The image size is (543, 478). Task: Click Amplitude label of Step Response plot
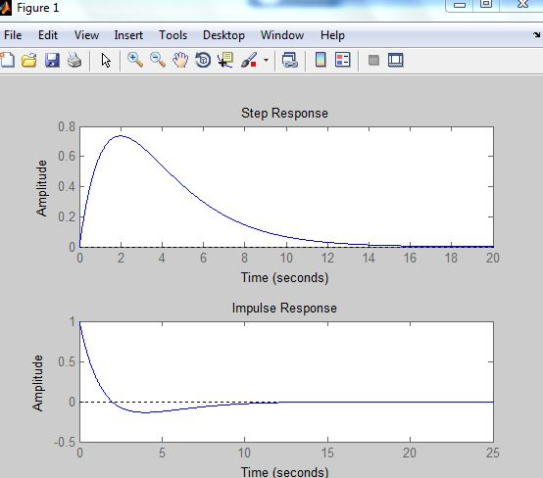tap(41, 188)
